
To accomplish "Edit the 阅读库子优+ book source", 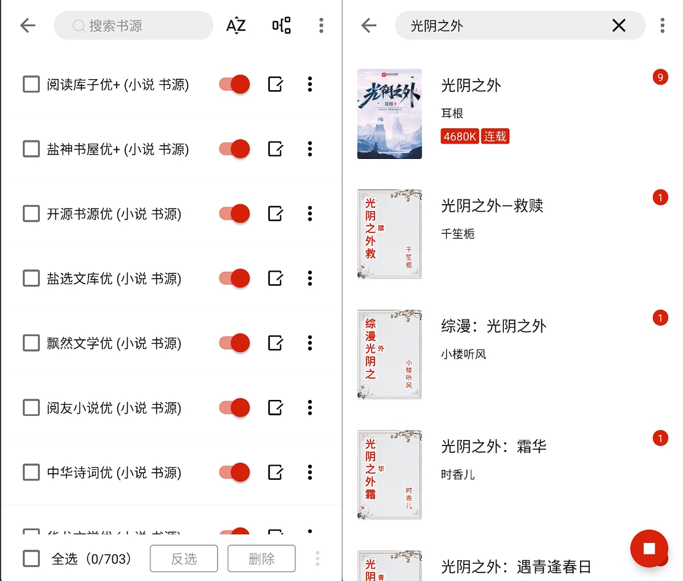I will pos(274,84).
